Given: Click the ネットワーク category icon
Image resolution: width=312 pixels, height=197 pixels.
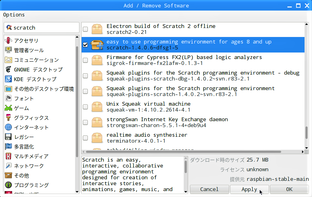Looking at the screenshot, I should 8,166.
